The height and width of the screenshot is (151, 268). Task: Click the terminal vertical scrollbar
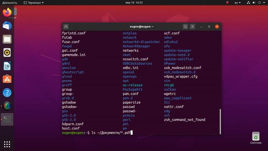tap(220, 121)
